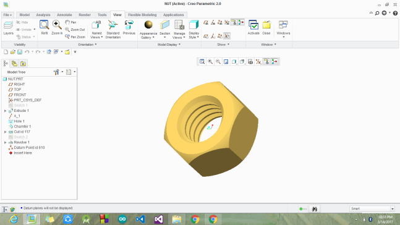This screenshot has width=400, height=225.
Task: Toggle coordinate system tag display in Show group
Action: (227, 36)
